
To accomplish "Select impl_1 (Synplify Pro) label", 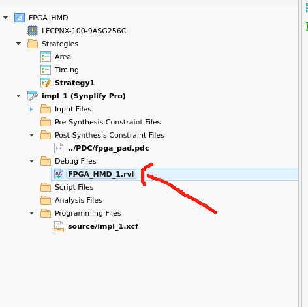I will coord(84,96).
